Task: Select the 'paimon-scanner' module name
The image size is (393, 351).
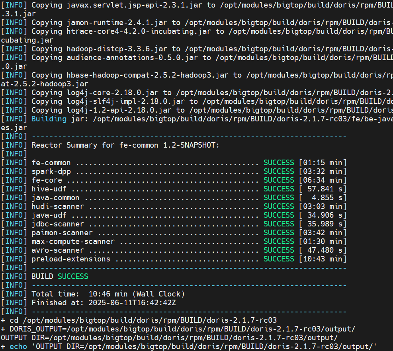Action: [x=62, y=233]
